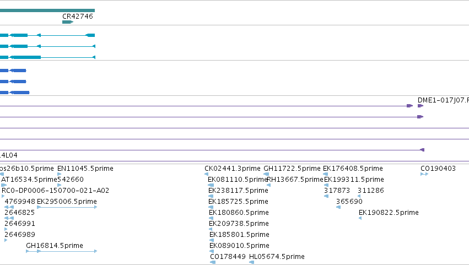Click the CR42746 gene arrow glyph
The width and height of the screenshot is (469, 265).
[68, 22]
